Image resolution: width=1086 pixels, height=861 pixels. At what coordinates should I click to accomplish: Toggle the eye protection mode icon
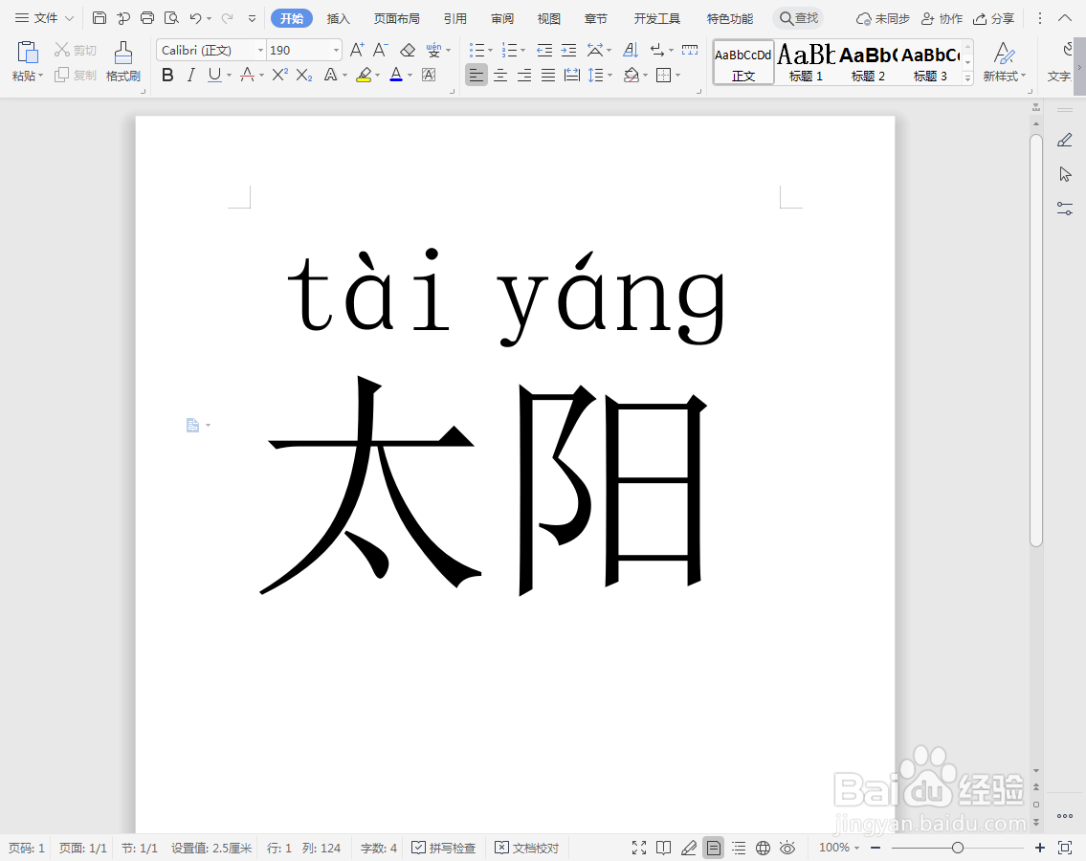(x=787, y=848)
